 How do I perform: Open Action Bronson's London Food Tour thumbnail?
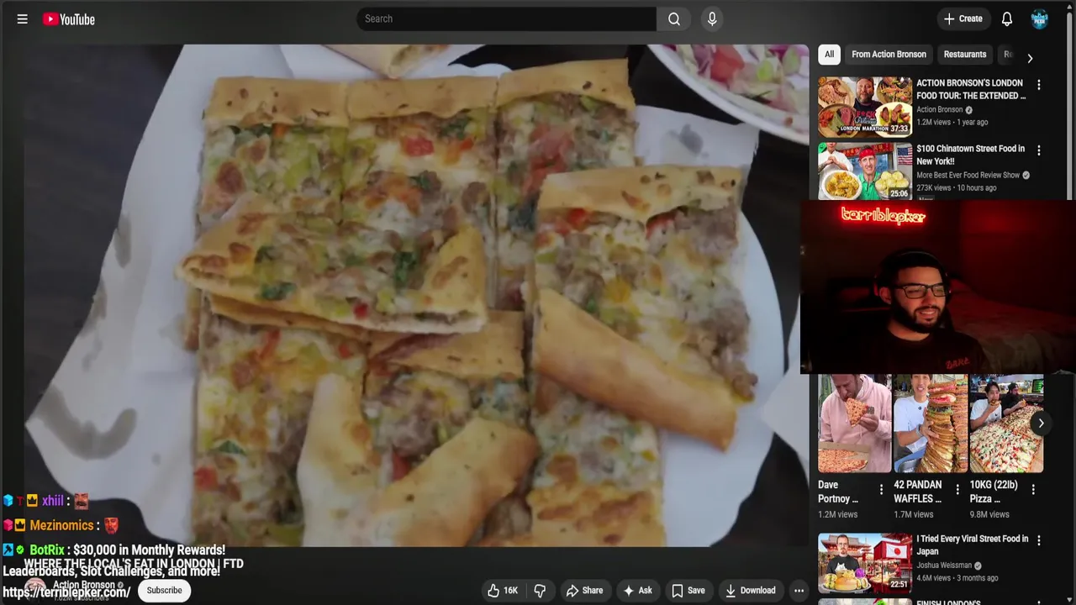click(x=865, y=107)
